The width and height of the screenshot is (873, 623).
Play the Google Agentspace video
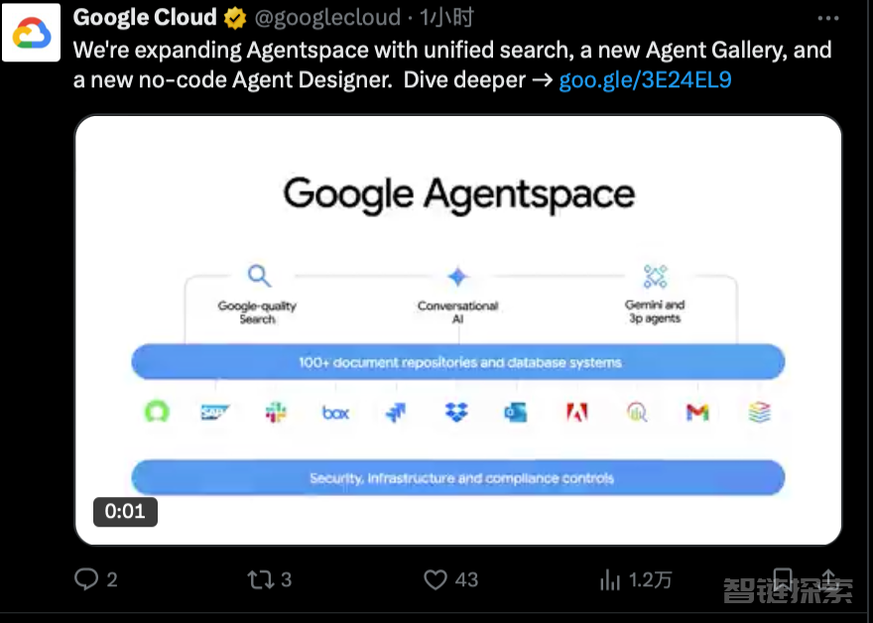[x=458, y=329]
